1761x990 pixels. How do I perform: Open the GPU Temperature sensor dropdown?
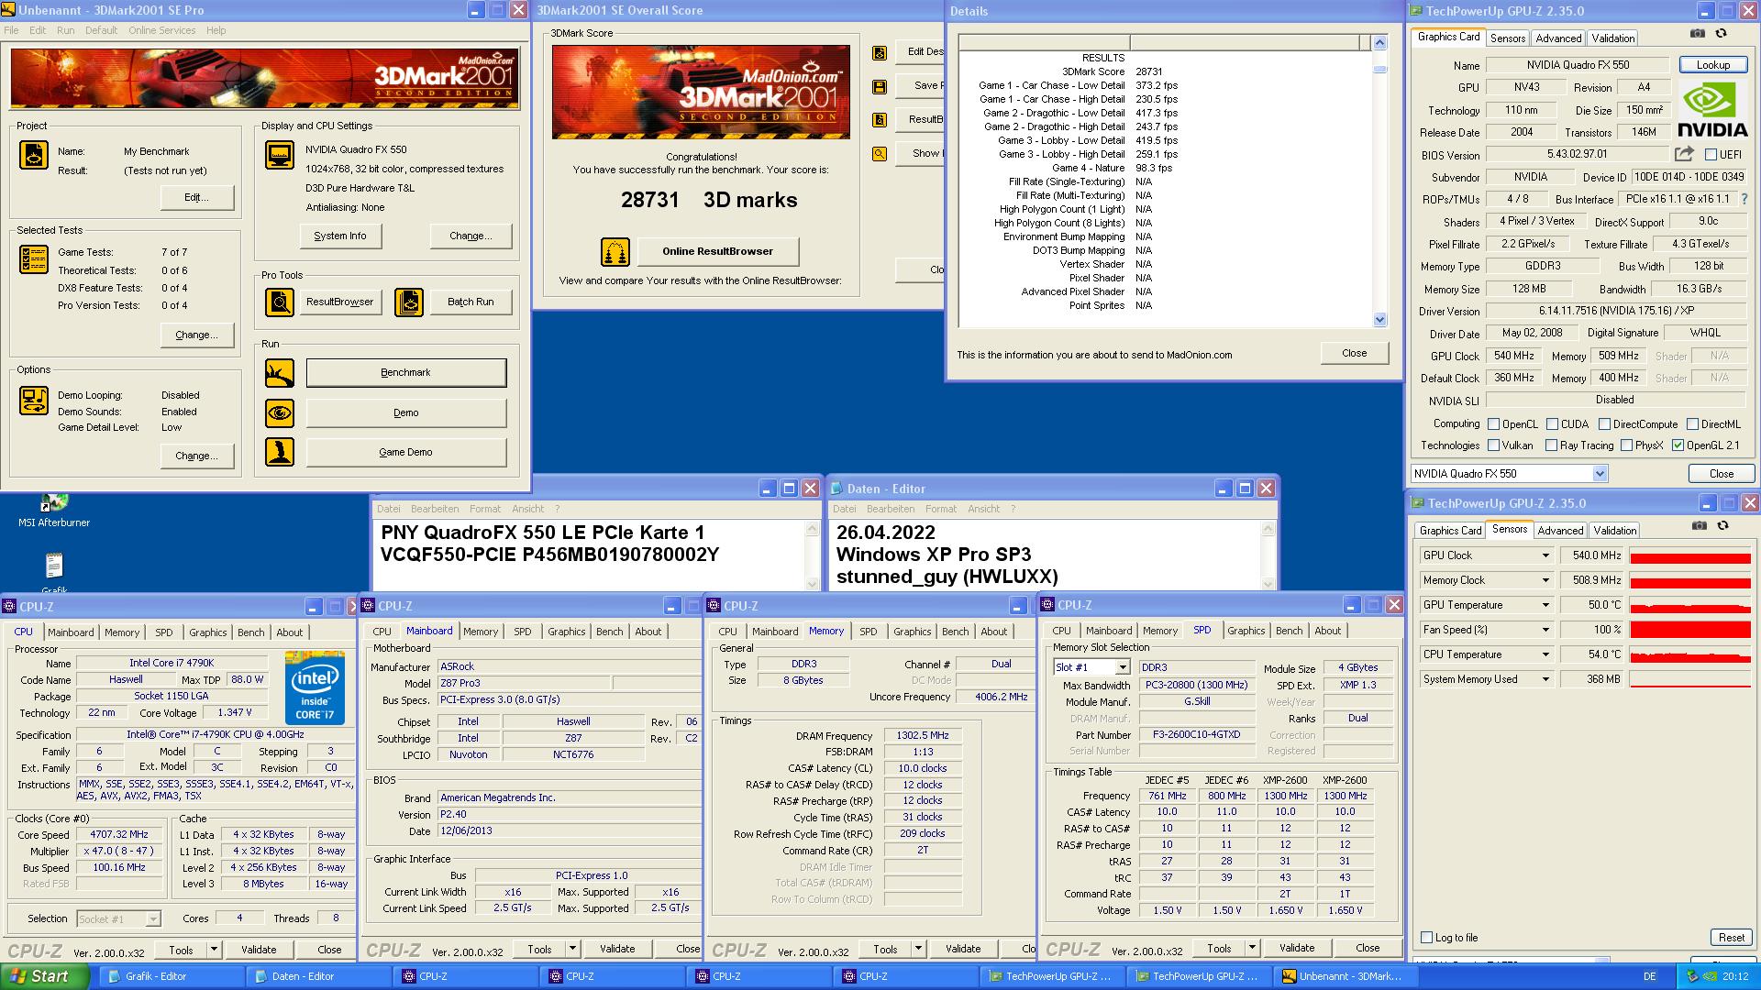tap(1545, 605)
